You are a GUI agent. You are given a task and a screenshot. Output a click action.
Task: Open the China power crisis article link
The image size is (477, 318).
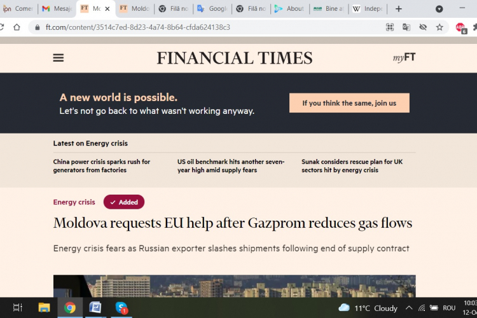point(102,166)
